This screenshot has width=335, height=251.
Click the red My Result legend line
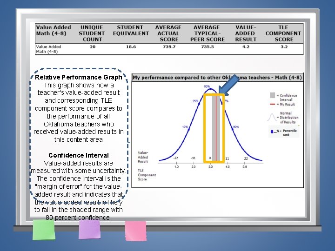(272, 105)
